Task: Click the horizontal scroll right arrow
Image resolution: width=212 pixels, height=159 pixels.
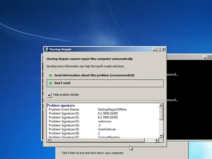Action: 157,140
